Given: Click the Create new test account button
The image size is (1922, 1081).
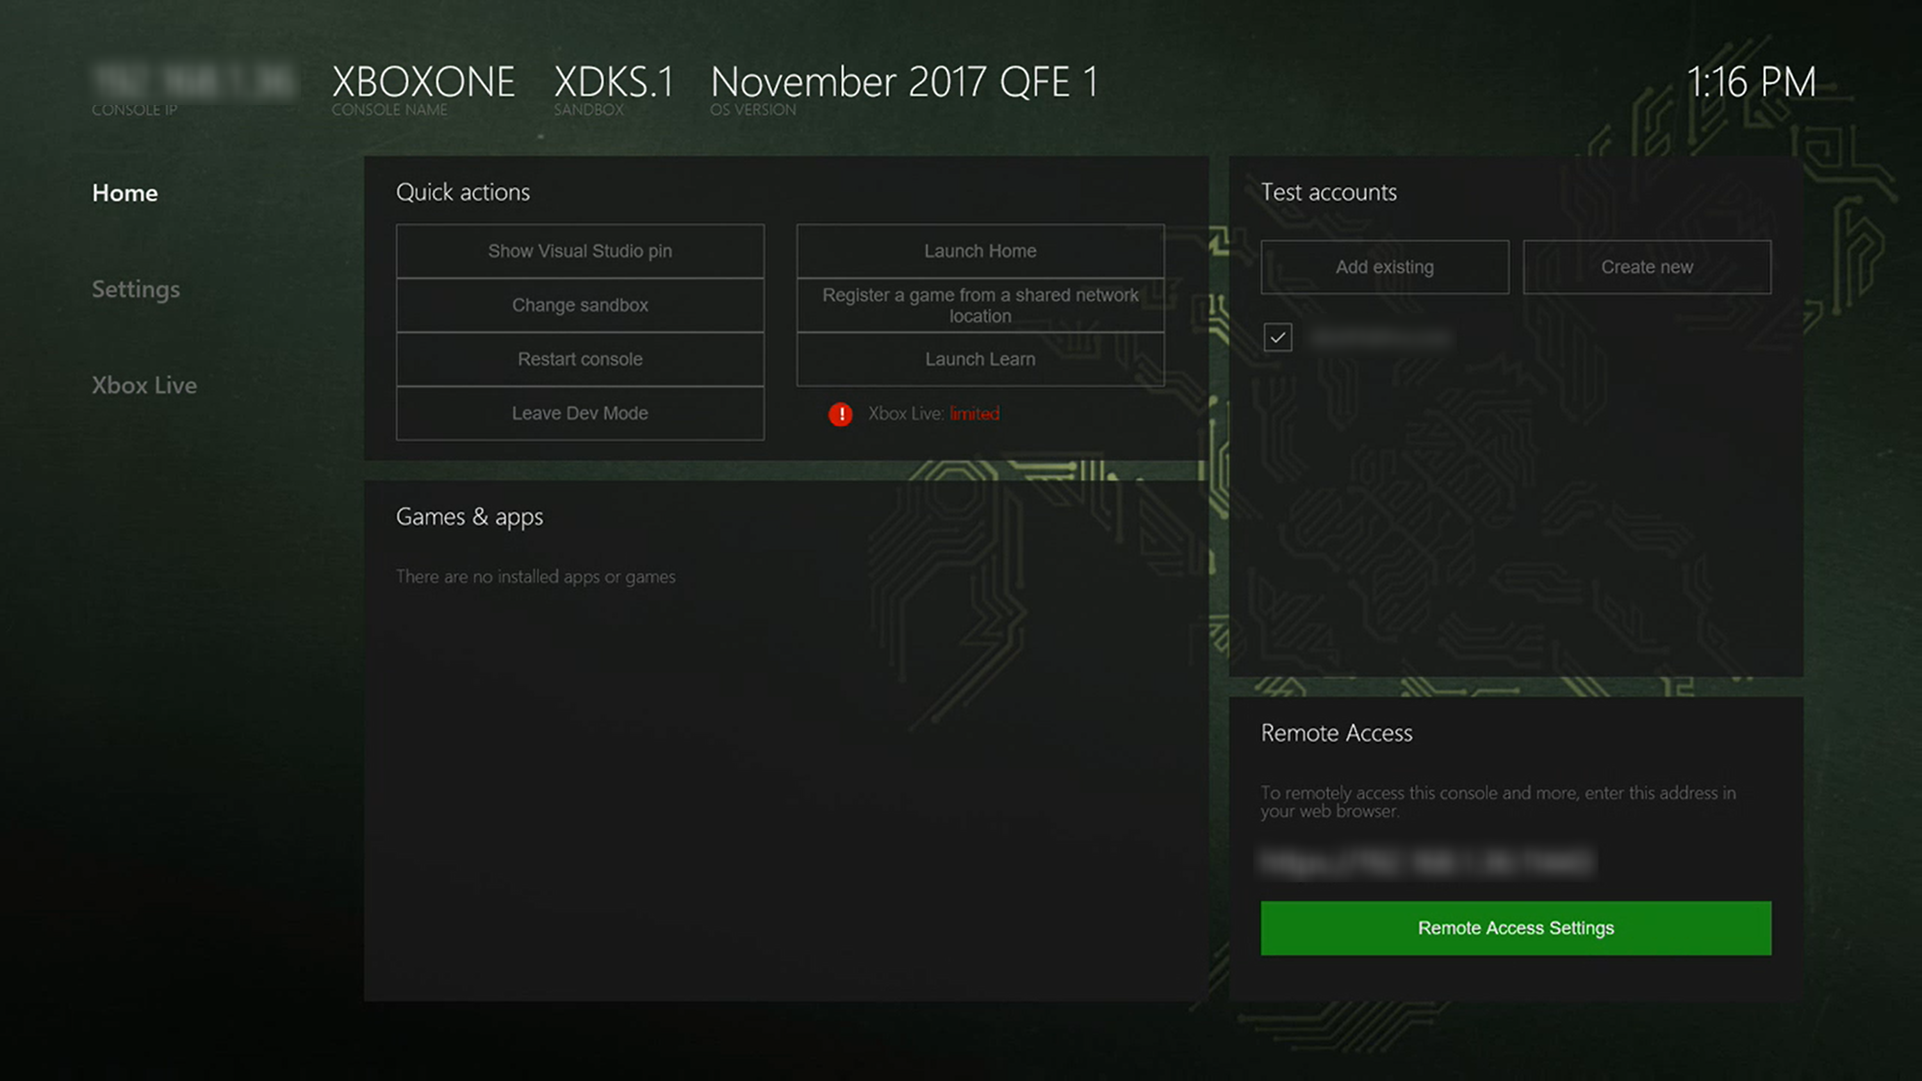Looking at the screenshot, I should click(1646, 267).
